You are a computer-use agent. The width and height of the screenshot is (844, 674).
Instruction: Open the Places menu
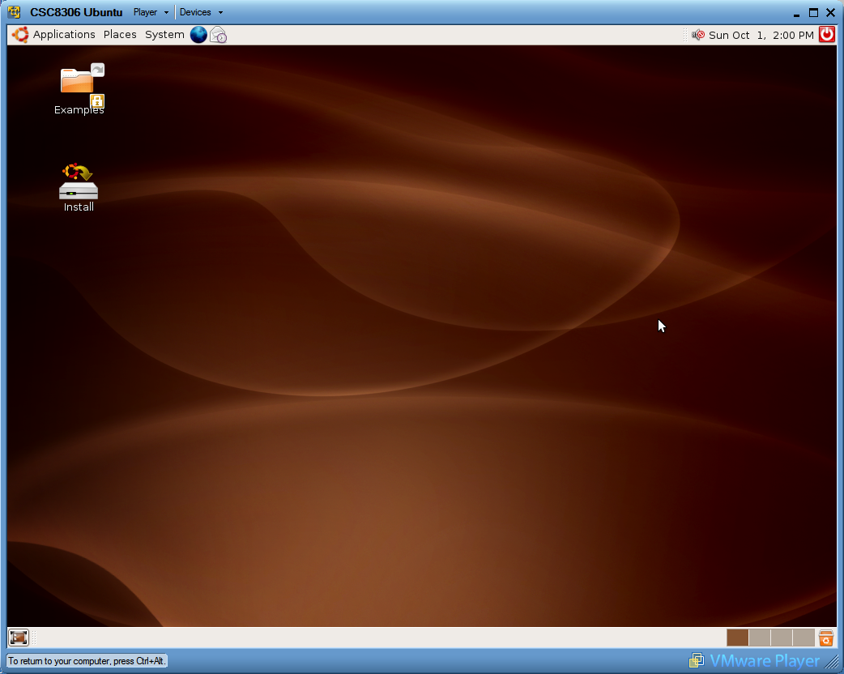click(x=120, y=35)
